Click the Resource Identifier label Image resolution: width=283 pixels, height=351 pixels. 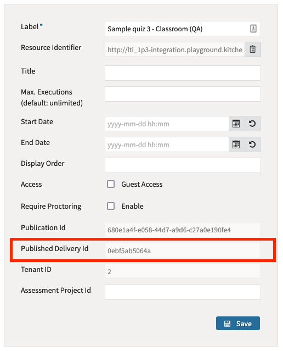pos(51,47)
